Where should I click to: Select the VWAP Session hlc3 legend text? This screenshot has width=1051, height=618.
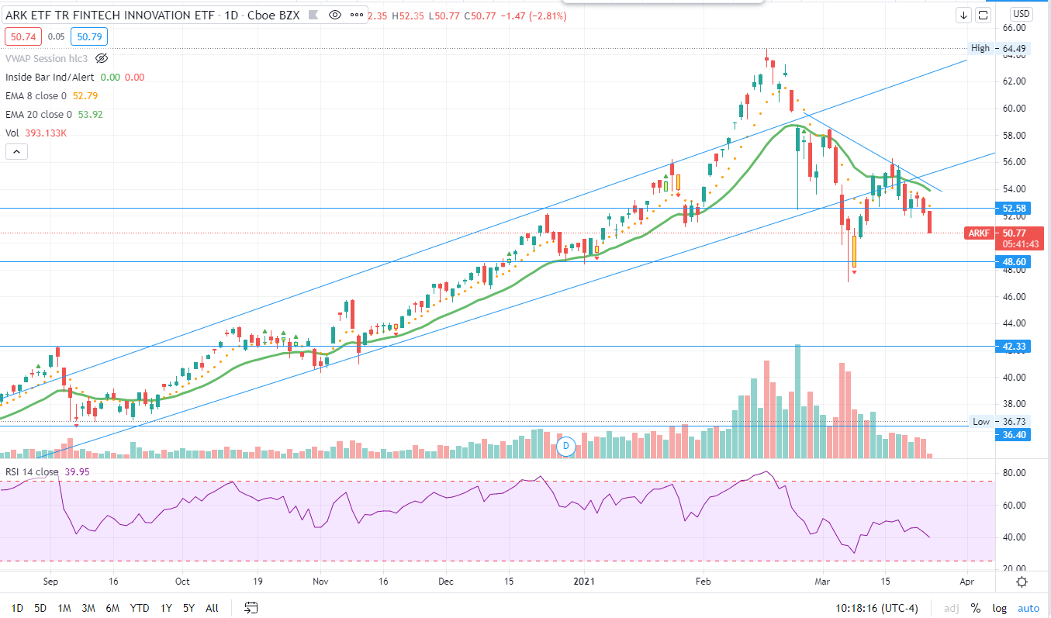(47, 58)
